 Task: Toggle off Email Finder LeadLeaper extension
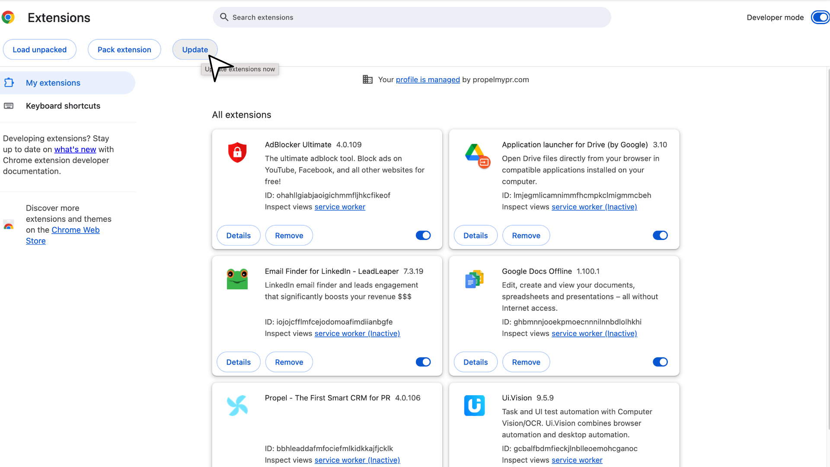423,362
